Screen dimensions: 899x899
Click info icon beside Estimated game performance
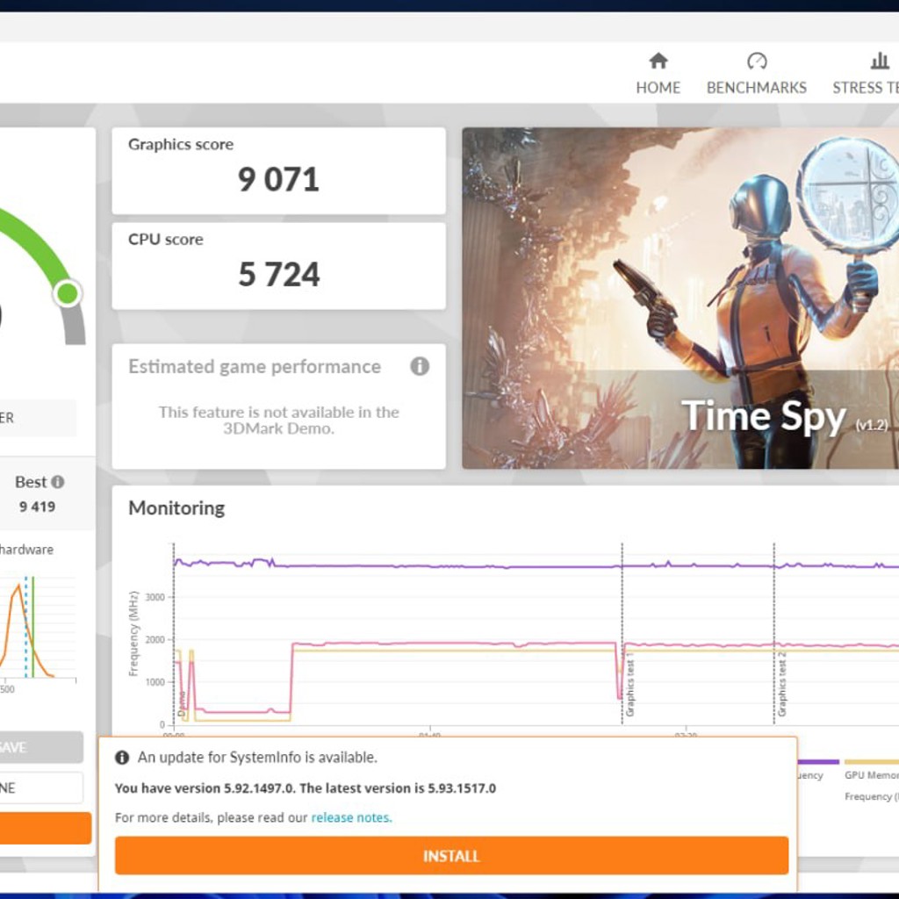coord(420,366)
